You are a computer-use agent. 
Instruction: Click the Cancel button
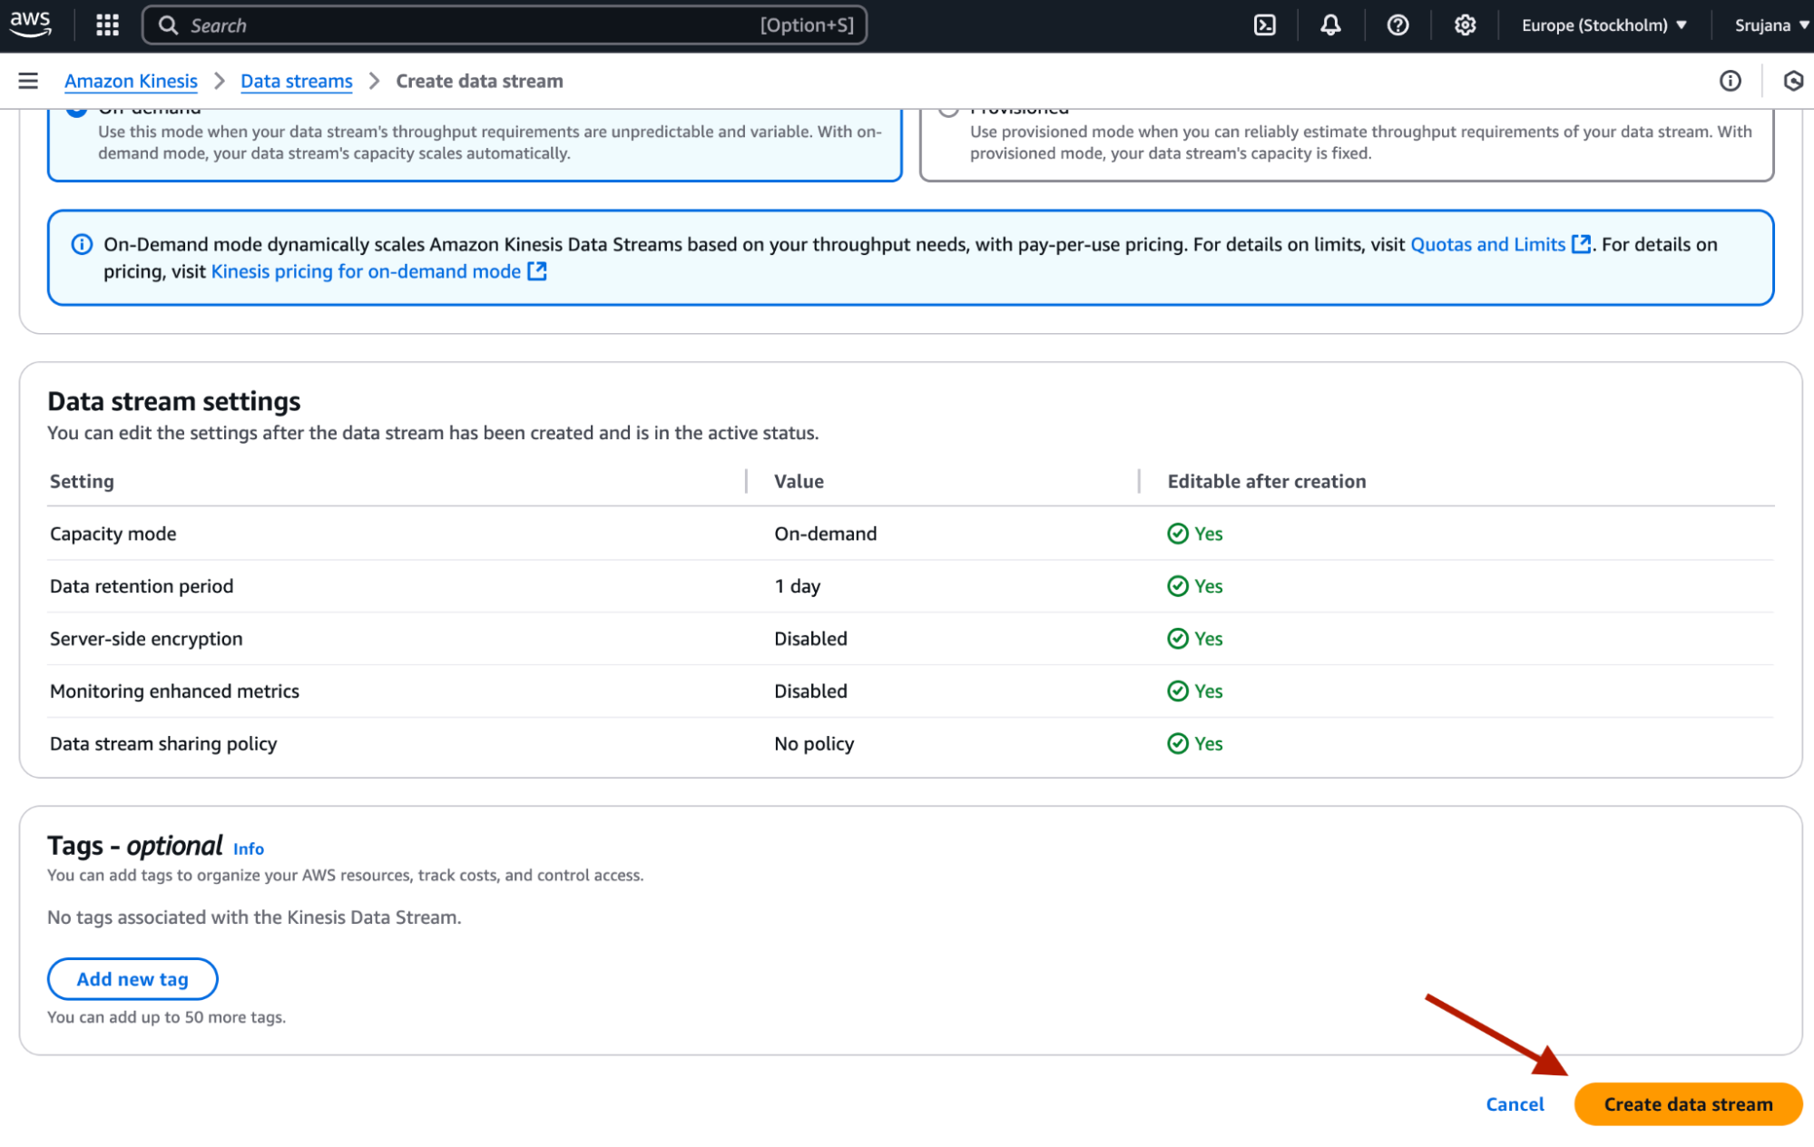pyautogui.click(x=1515, y=1104)
